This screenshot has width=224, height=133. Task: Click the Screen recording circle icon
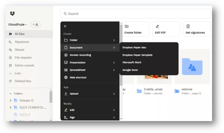(x=66, y=55)
